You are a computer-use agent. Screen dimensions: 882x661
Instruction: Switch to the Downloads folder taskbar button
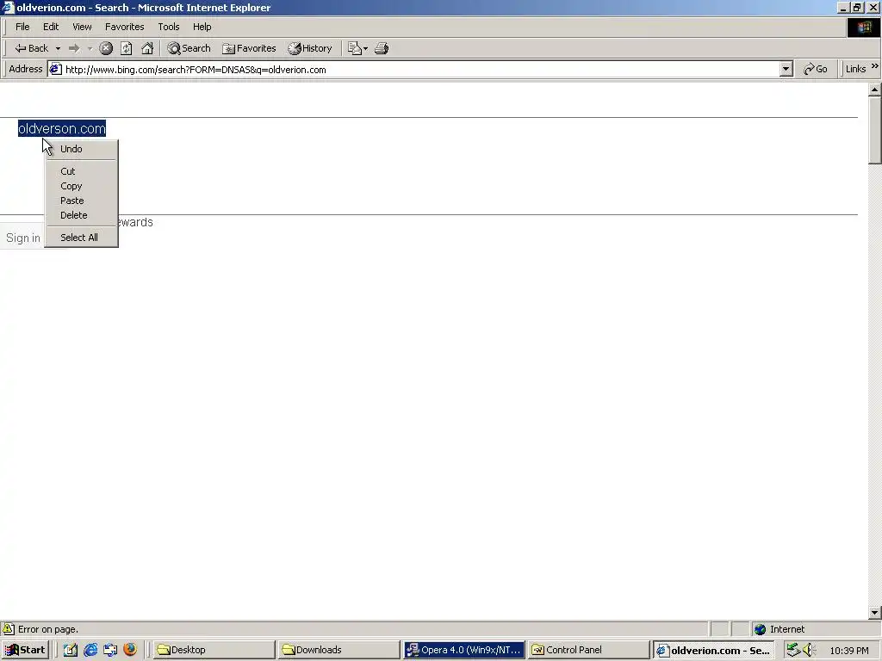pyautogui.click(x=339, y=650)
